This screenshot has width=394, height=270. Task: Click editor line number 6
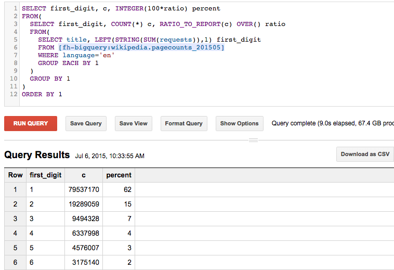click(16, 47)
